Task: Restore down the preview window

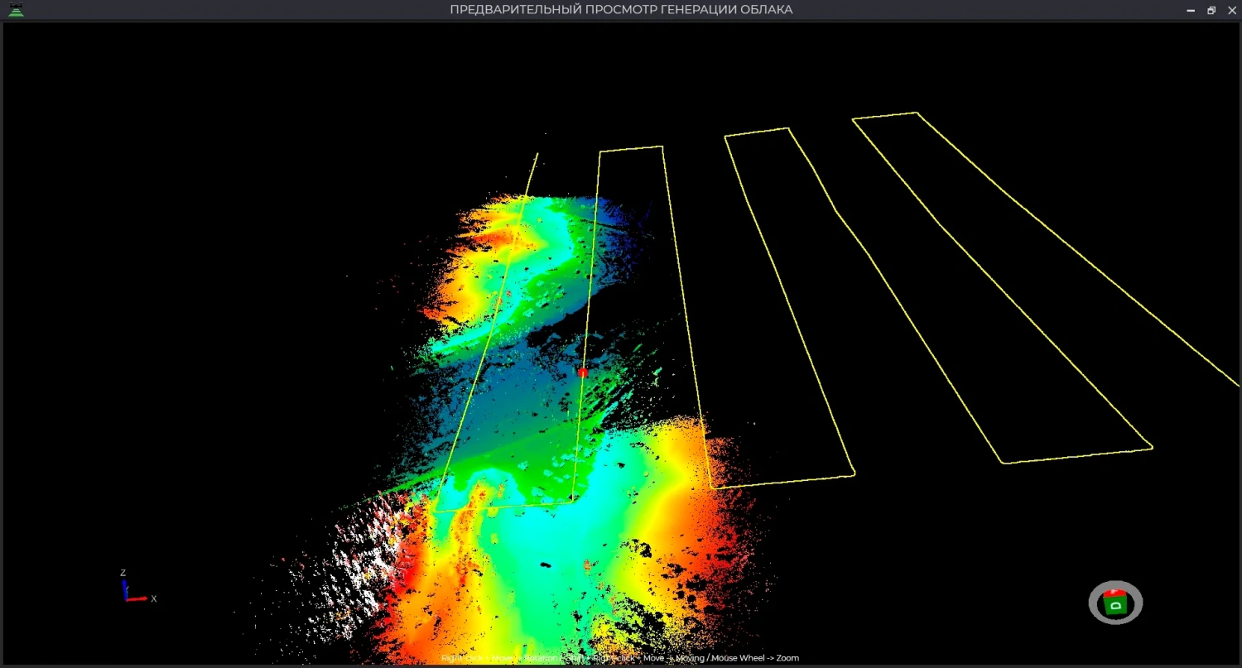Action: point(1211,10)
